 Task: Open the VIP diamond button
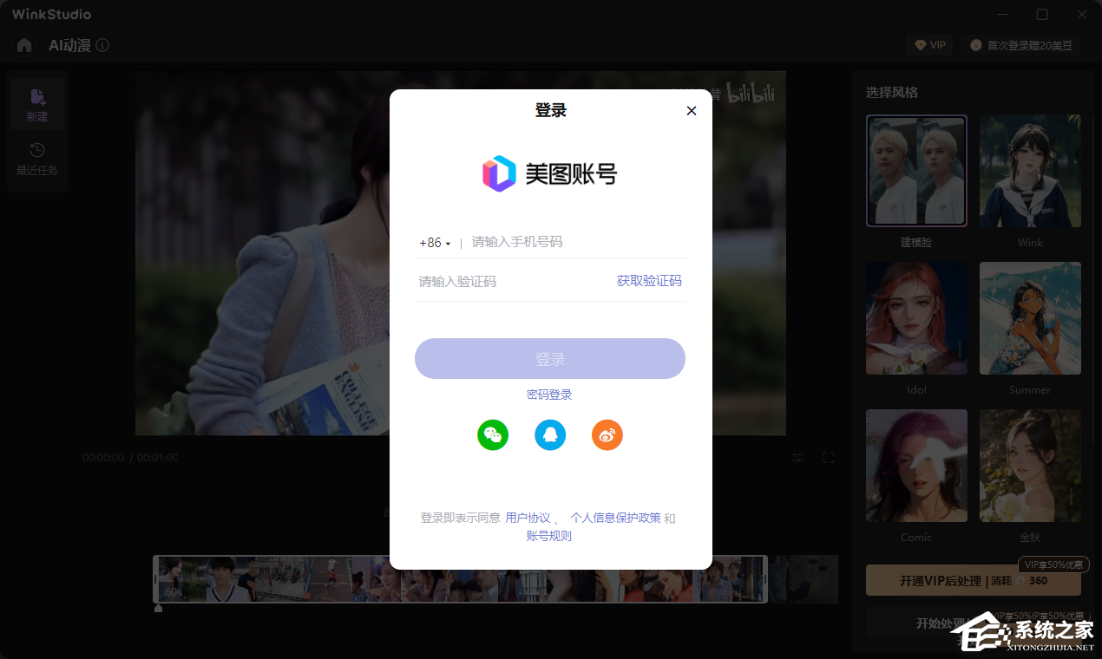coord(929,45)
